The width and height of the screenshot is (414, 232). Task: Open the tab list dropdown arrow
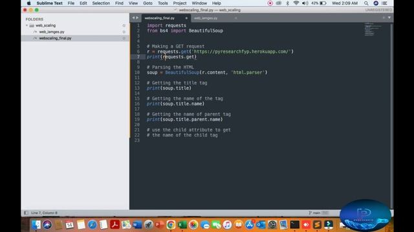(389, 17)
